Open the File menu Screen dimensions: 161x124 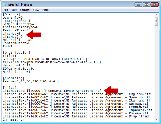[x=6, y=10]
